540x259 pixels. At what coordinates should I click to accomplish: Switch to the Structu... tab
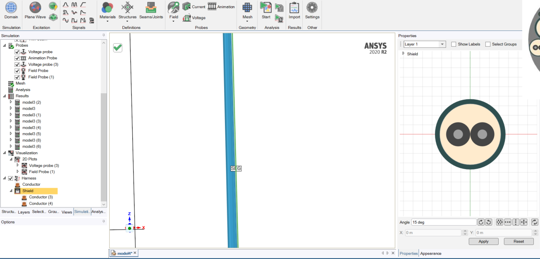point(9,212)
